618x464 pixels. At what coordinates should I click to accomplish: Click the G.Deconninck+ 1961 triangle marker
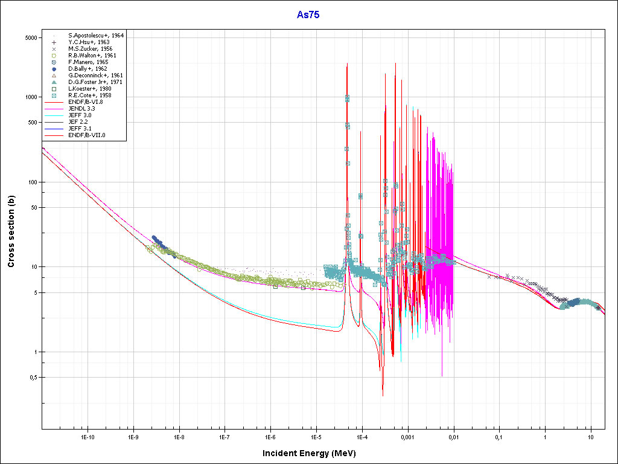click(54, 76)
